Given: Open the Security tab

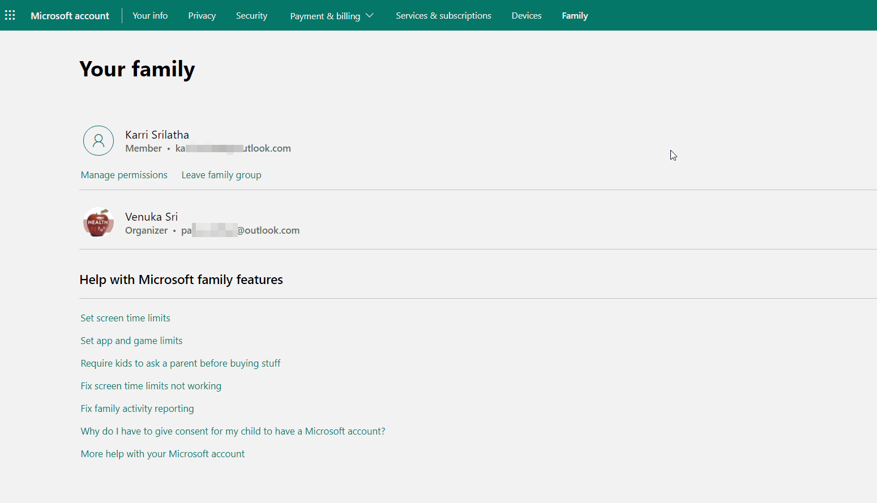Looking at the screenshot, I should [x=251, y=16].
